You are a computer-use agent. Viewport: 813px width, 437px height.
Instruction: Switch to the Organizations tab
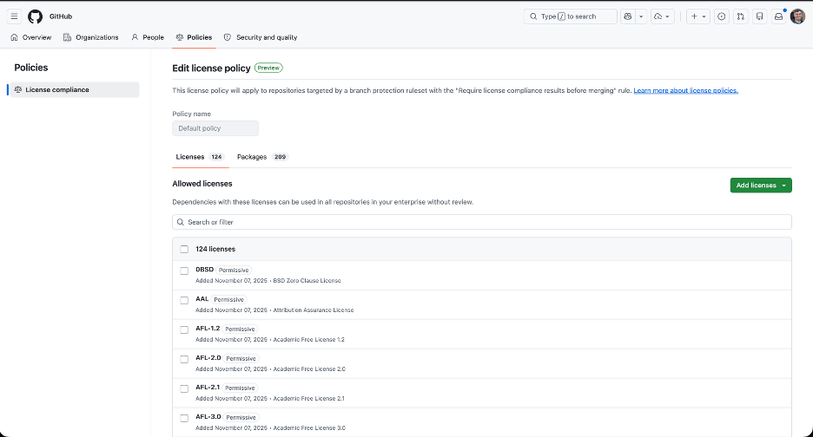click(90, 37)
